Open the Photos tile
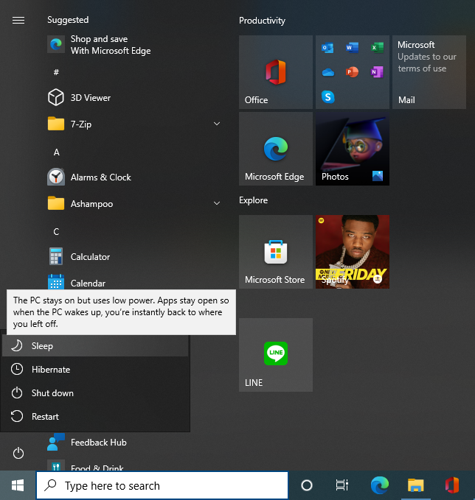475x500 pixels. point(353,149)
